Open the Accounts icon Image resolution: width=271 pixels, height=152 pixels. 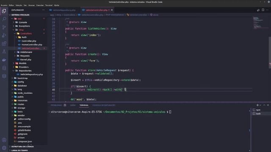(4, 140)
